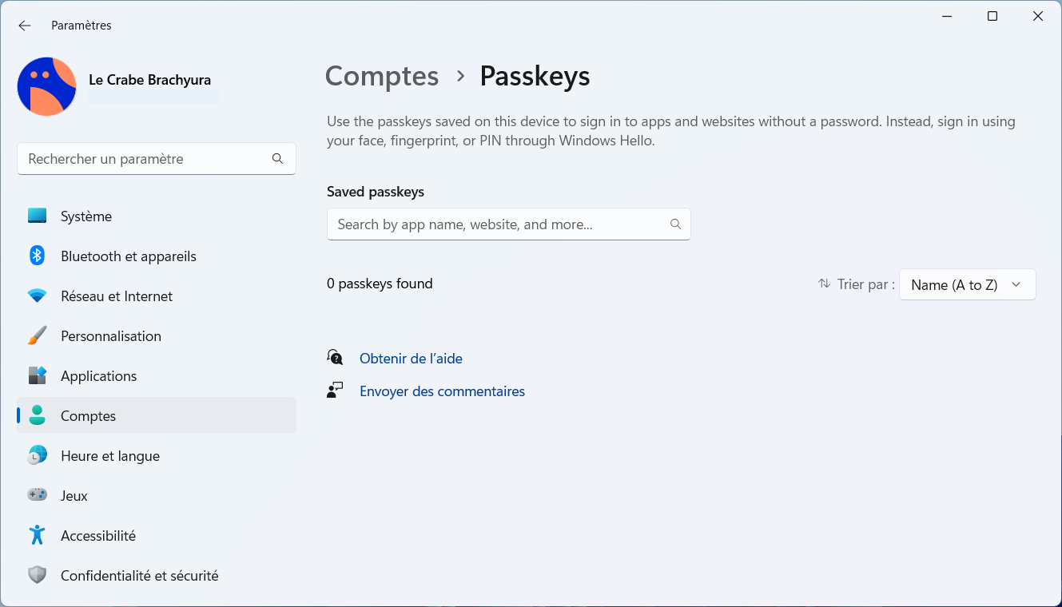The width and height of the screenshot is (1062, 607).
Task: Go to Comptes breadcrumb
Action: coord(382,76)
